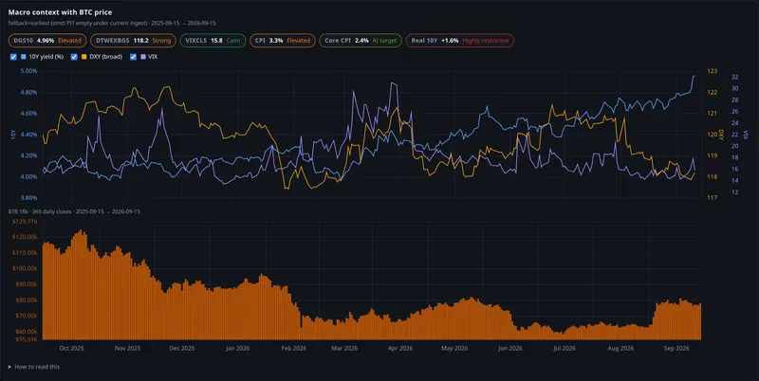Viewport: 759px width, 381px height.
Task: Toggle the DXY (broad) series checkbox
Action: pos(74,57)
